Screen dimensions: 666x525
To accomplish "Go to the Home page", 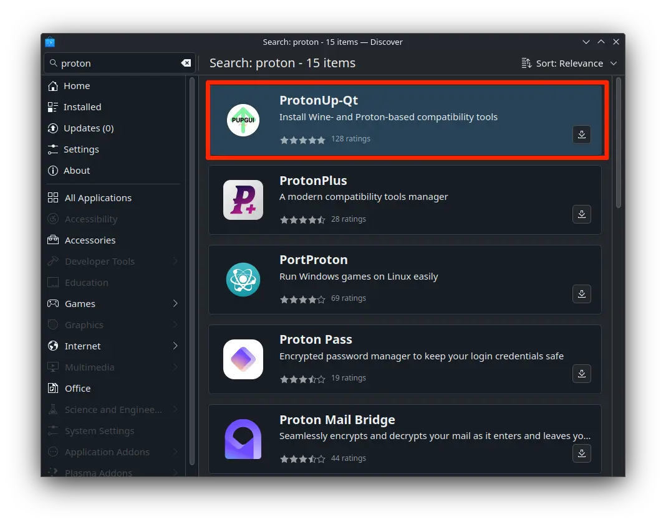I will (113, 86).
